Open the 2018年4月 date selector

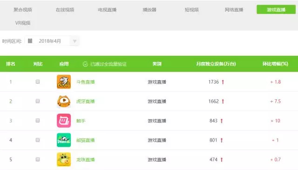[x=52, y=41]
